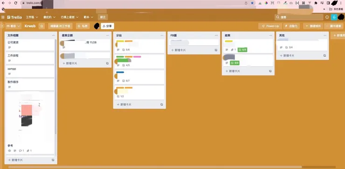The height and width of the screenshot is (169, 345).
Task: Add a card to the 文件相關 list
Action: (x=15, y=160)
